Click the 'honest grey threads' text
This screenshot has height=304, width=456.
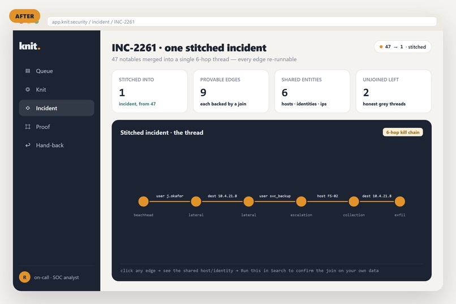(384, 104)
